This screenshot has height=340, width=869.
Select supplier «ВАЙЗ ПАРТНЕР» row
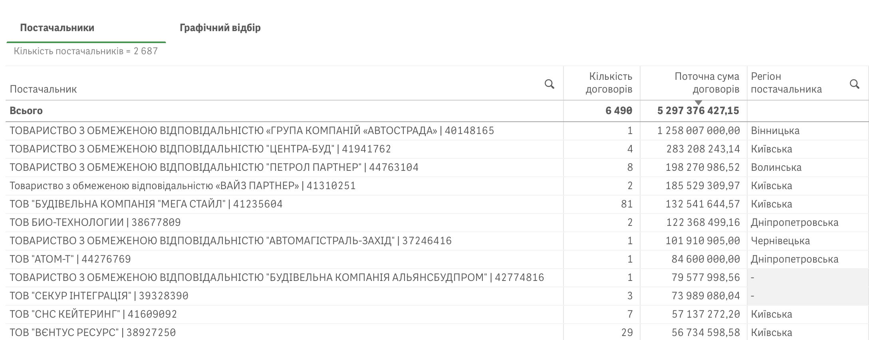183,186
